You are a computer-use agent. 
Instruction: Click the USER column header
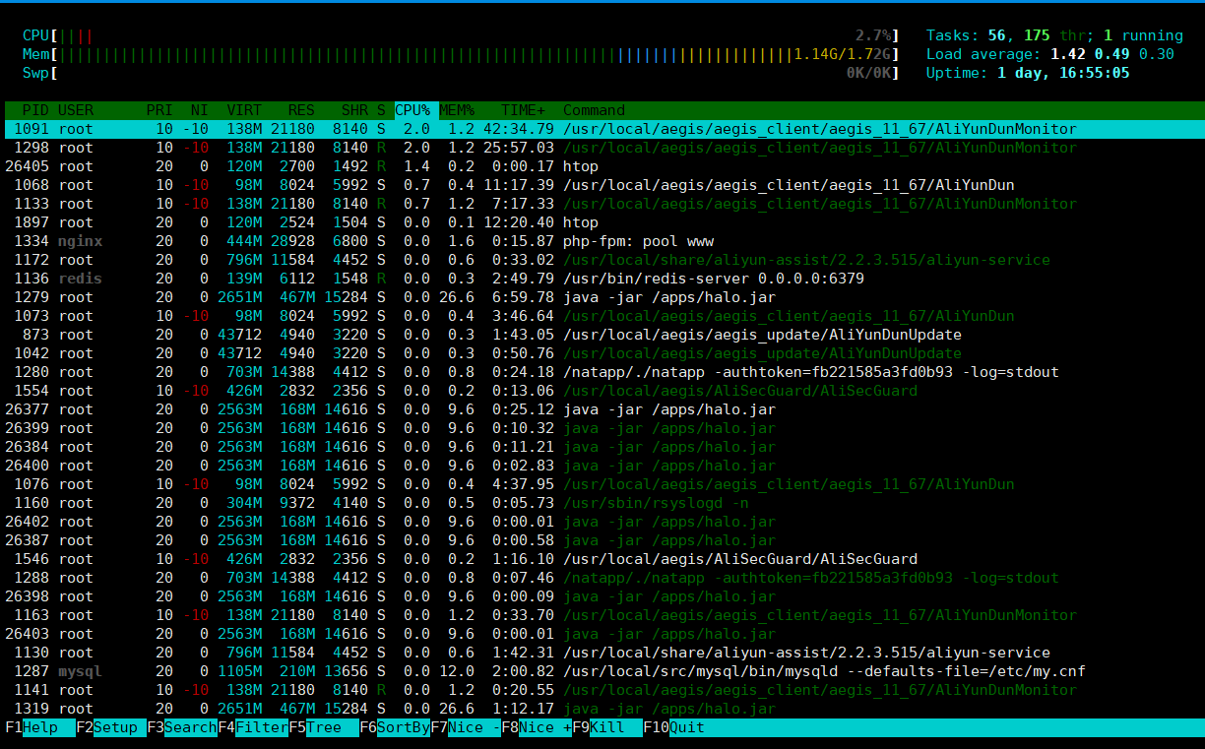click(x=76, y=110)
